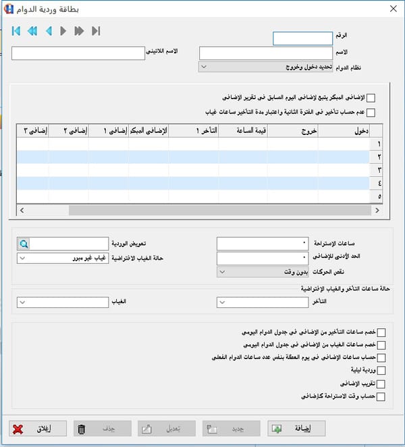Select the إضافي ١ column header
Screen dimensions: 405x447
pyautogui.click(x=109, y=131)
